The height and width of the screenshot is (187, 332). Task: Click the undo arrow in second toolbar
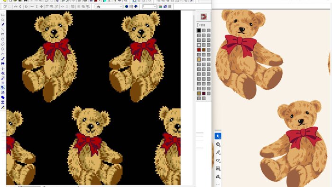[16, 7]
